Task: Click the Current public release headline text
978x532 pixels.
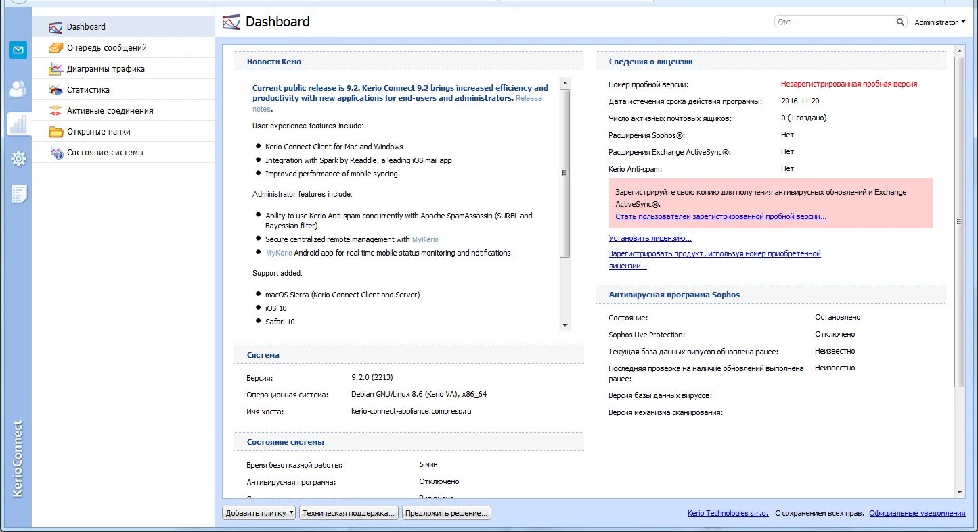Action: pyautogui.click(x=400, y=93)
